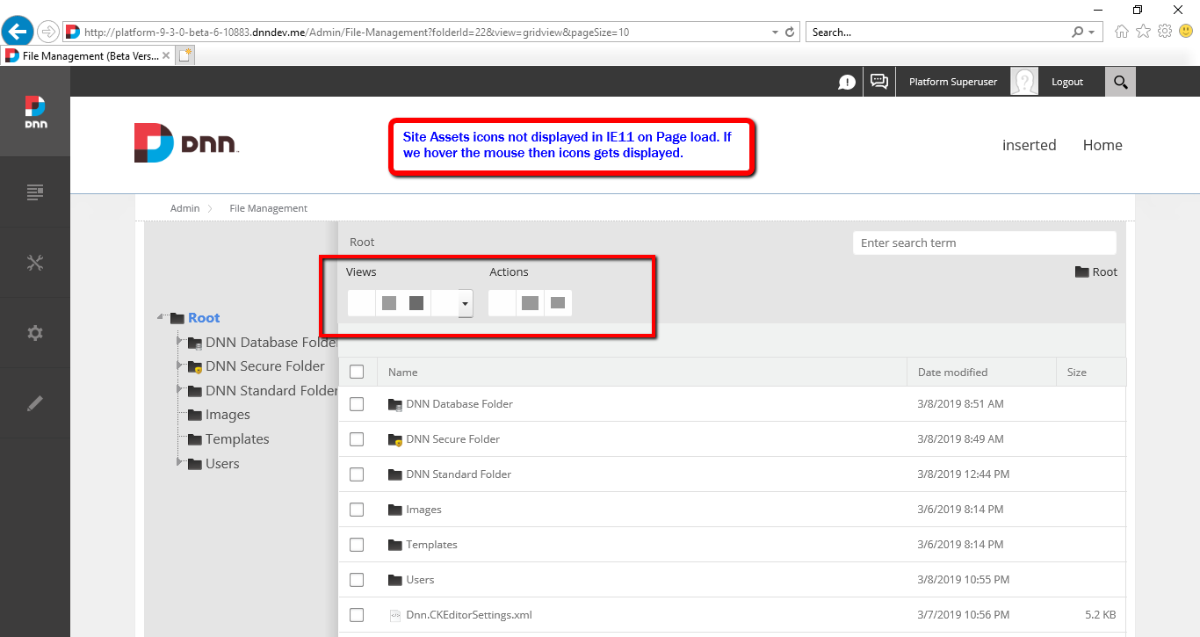Open the alerts notification bubble icon

[x=846, y=82]
